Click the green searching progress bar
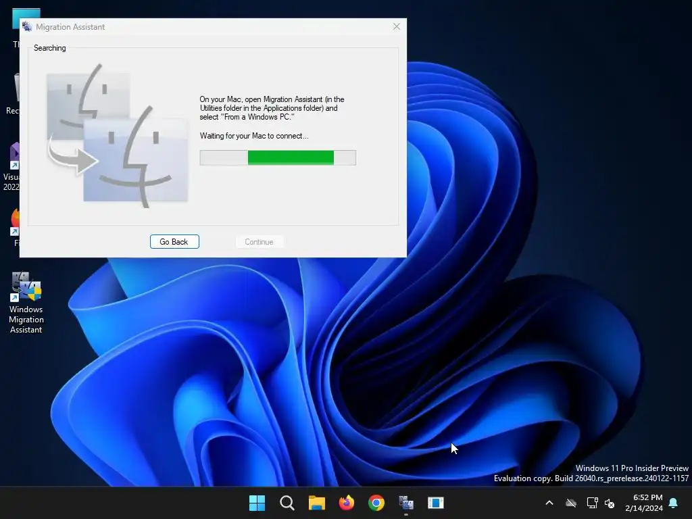 click(x=278, y=157)
